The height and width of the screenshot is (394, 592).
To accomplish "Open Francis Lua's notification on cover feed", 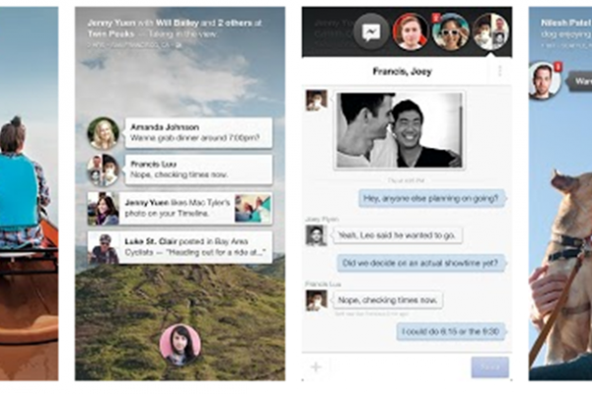I will (x=198, y=169).
